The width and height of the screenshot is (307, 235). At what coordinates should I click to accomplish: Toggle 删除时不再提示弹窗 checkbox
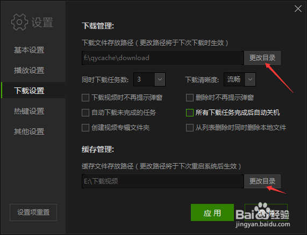[x=190, y=98]
